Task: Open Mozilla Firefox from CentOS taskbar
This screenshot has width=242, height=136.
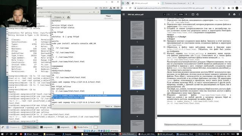Action: [x=81, y=127]
